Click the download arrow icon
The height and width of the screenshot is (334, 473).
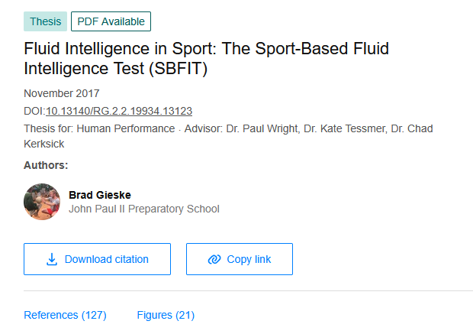[x=52, y=259]
